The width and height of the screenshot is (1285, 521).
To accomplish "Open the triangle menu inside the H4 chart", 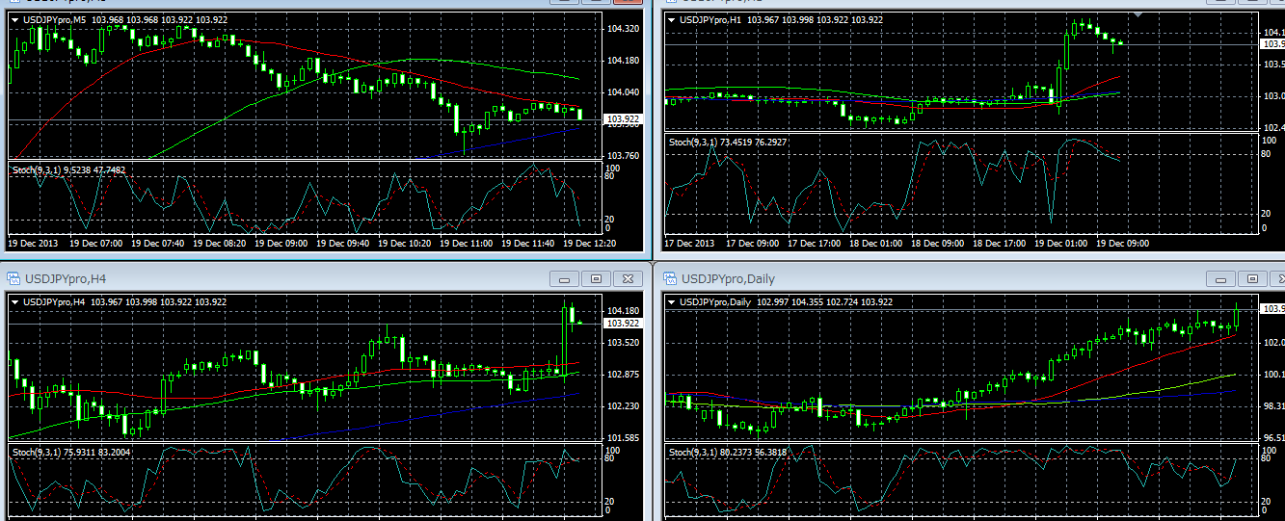I will pos(15,302).
